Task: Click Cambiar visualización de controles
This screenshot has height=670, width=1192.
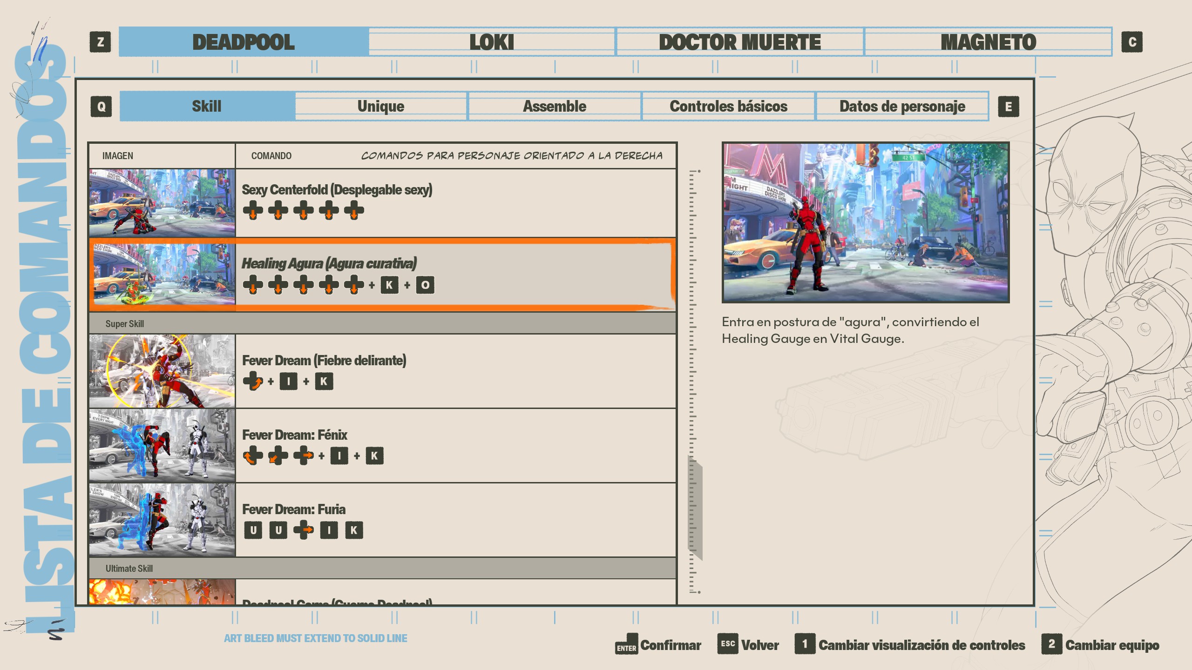Action: 910,645
